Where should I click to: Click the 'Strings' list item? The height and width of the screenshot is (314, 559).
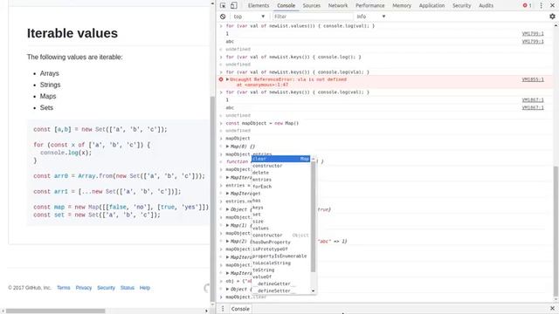[x=51, y=85]
